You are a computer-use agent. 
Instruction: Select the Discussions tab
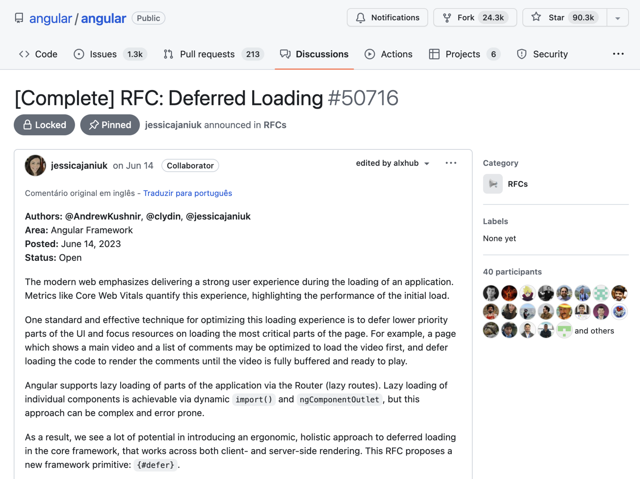pos(314,54)
